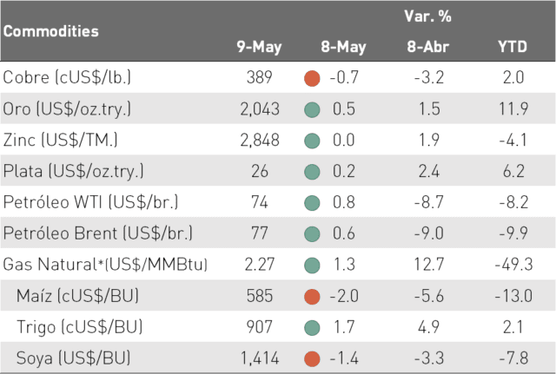Select the 8-May column header
This screenshot has width=556, height=374.
pyautogui.click(x=343, y=47)
